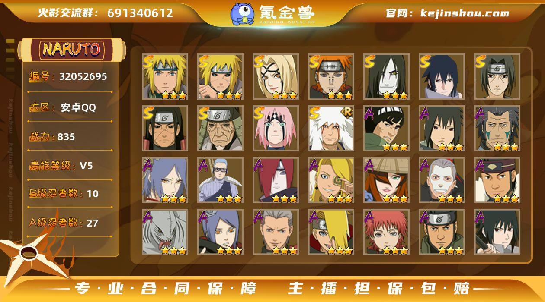
Task: Select the first Minato portrait at top left
Action: tap(165, 76)
